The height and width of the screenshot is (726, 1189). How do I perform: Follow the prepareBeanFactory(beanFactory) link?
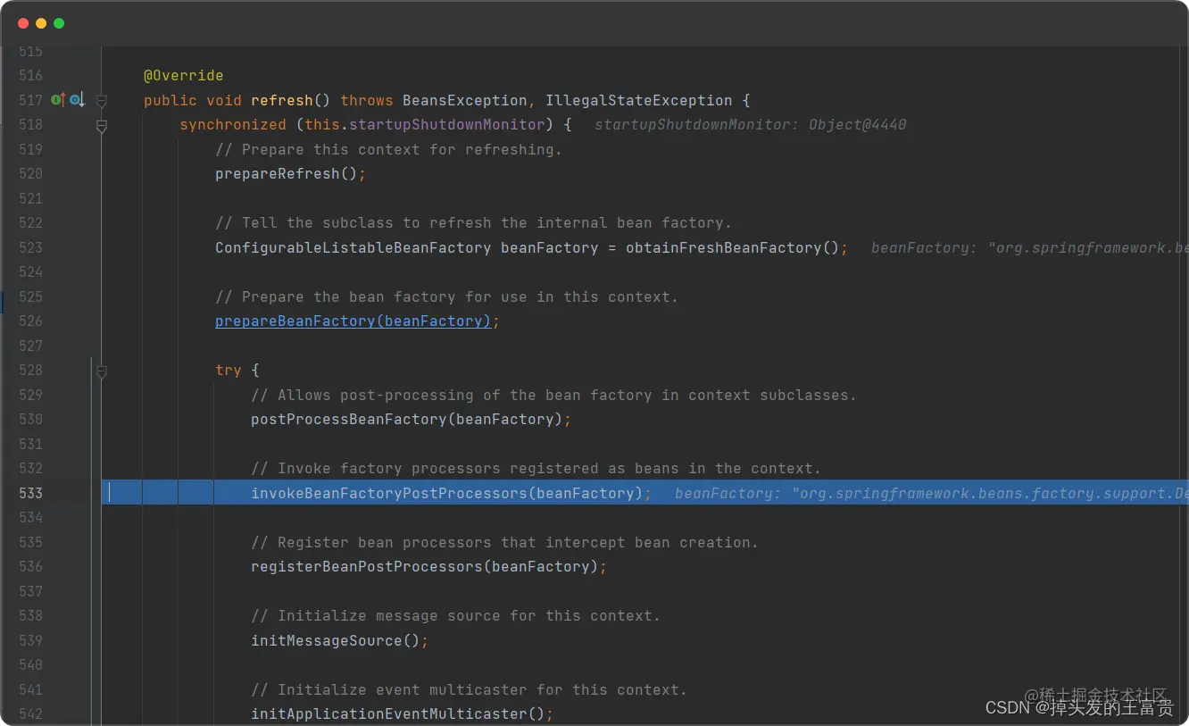tap(353, 321)
